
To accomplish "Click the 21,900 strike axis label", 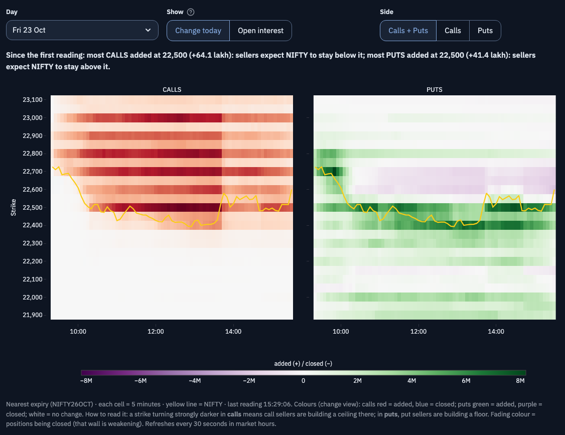I will click(33, 315).
